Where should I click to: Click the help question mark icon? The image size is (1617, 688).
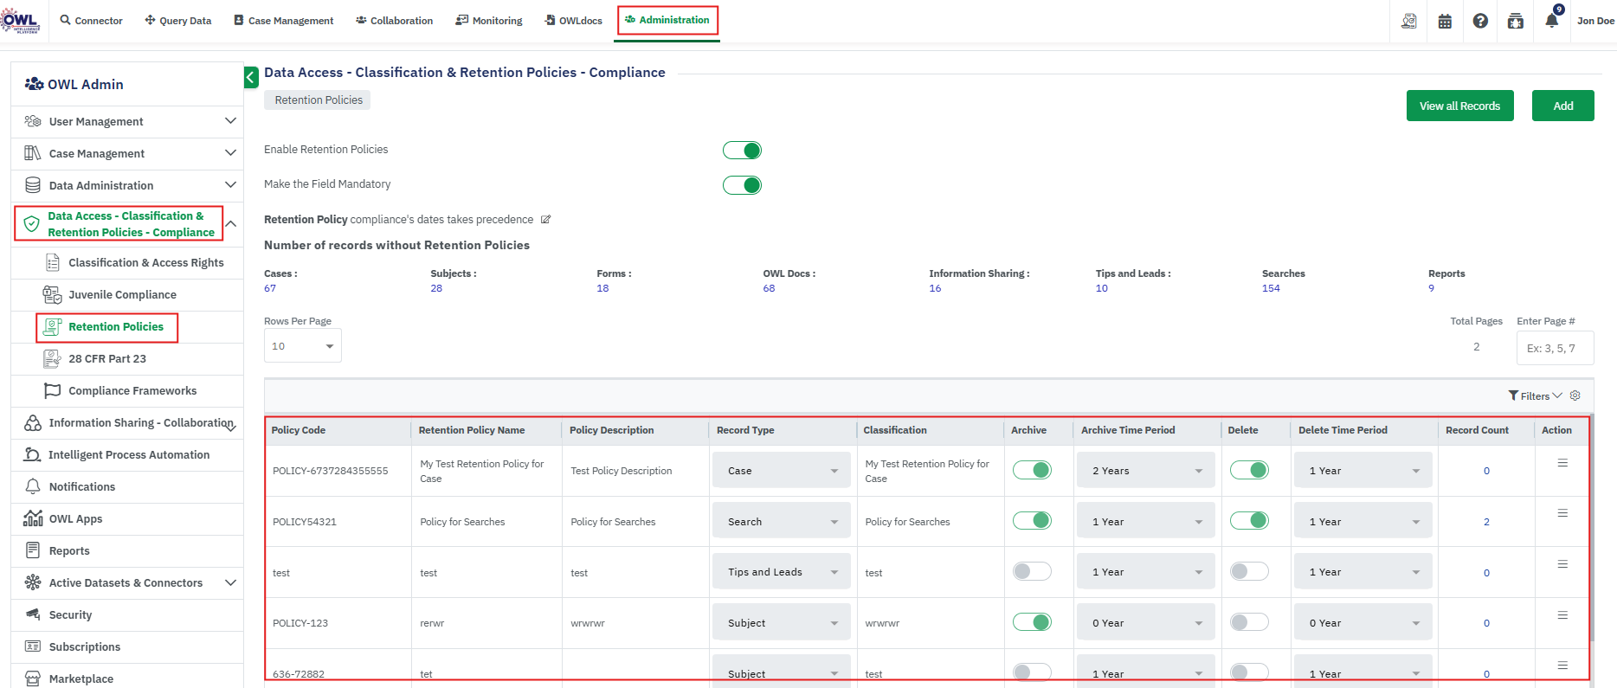(x=1480, y=21)
